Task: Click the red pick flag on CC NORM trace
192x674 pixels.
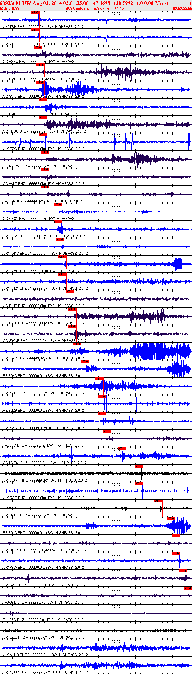Action: (45, 152)
